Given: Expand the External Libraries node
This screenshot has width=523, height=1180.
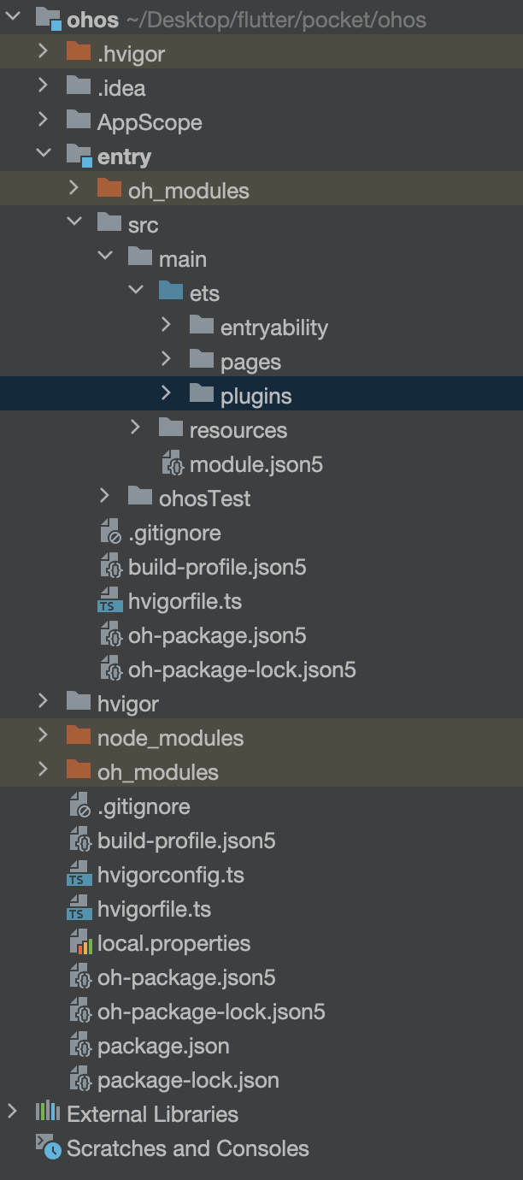Looking at the screenshot, I should 12,1113.
